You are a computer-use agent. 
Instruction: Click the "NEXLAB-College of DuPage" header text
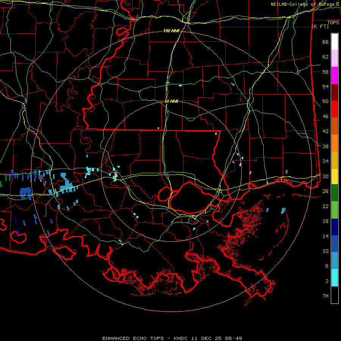pyautogui.click(x=303, y=4)
